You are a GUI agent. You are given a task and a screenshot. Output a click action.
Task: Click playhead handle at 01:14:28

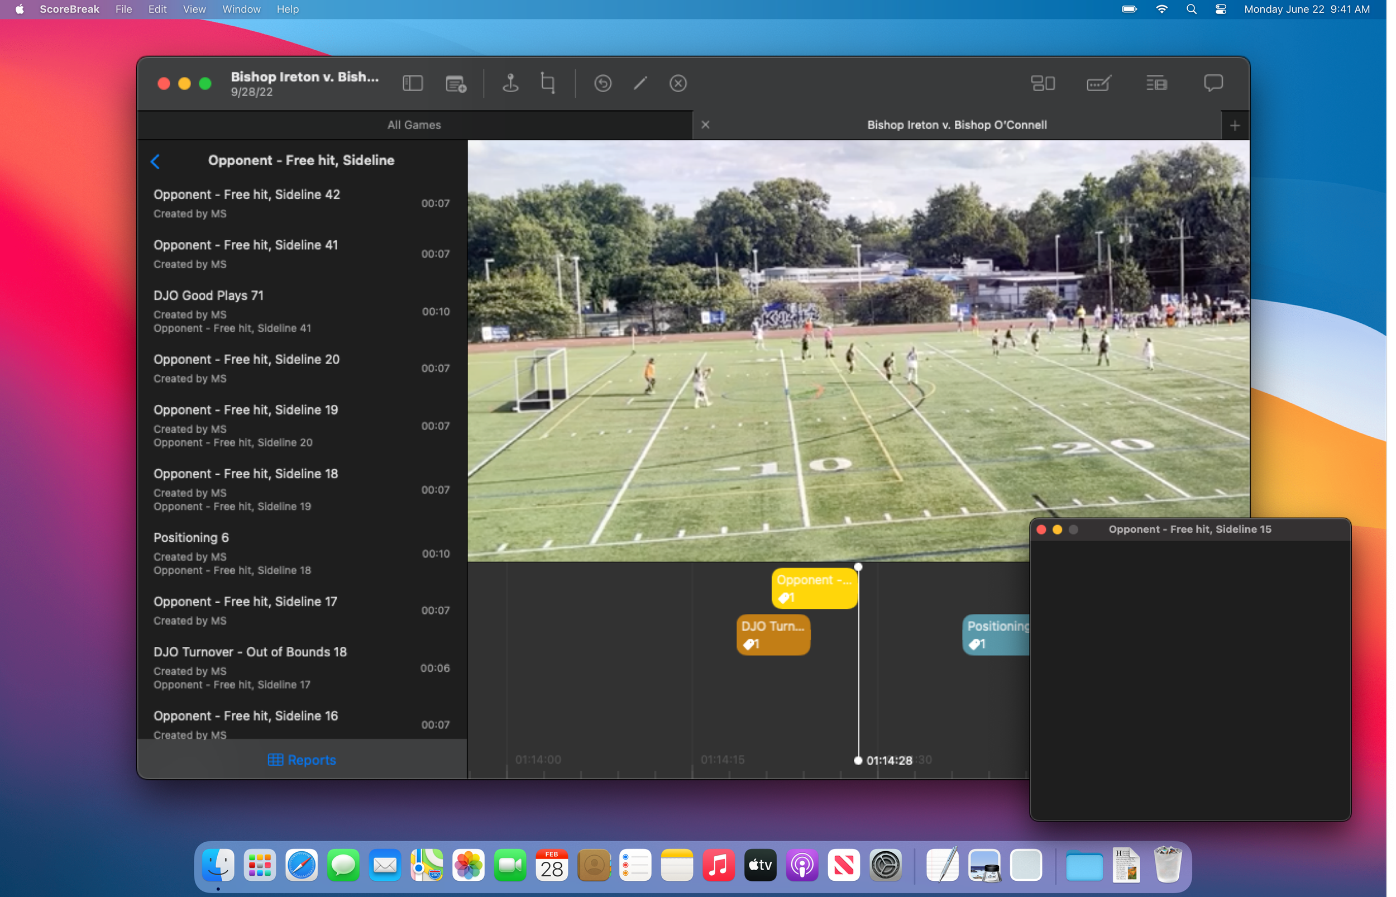tap(858, 760)
